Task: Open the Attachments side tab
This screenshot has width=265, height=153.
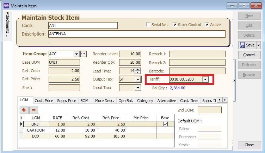Action: click(7, 25)
